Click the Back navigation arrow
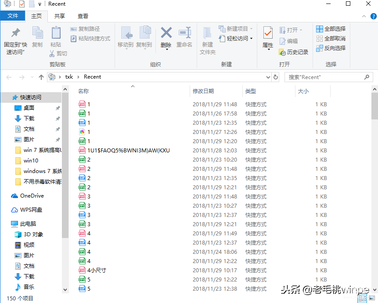 coord(9,77)
